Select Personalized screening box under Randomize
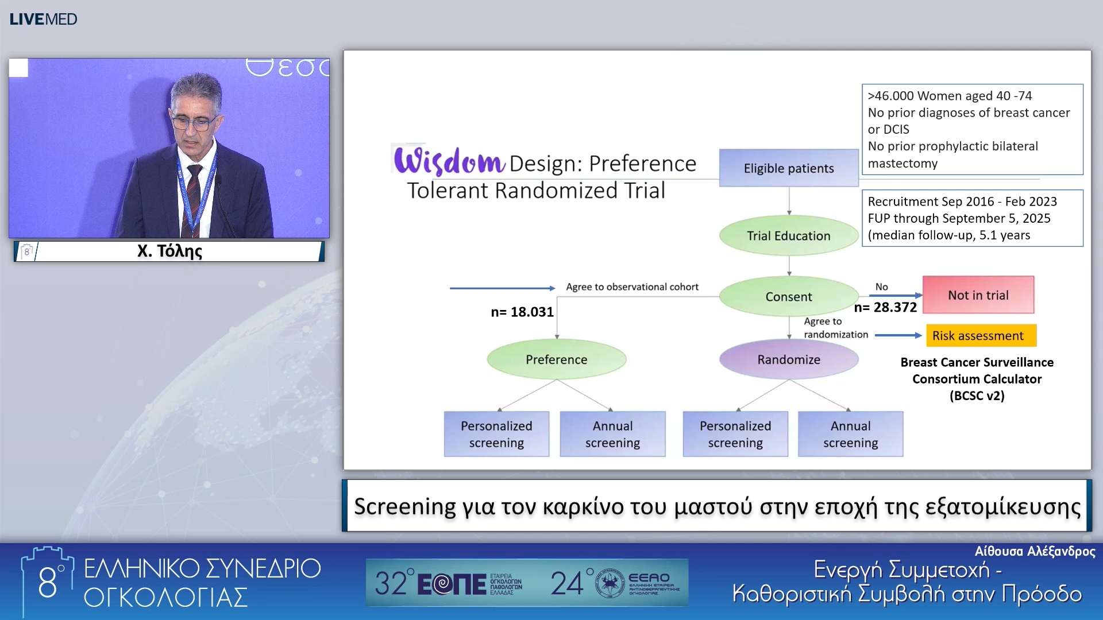 735,434
